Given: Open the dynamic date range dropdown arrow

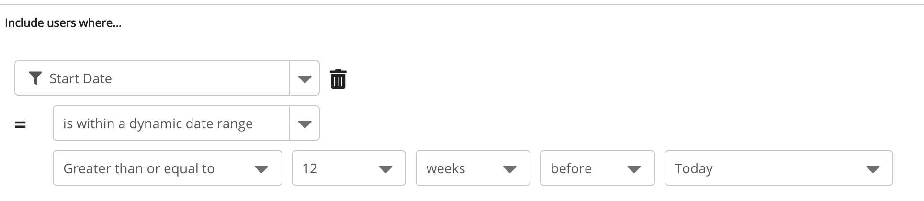Looking at the screenshot, I should 304,123.
